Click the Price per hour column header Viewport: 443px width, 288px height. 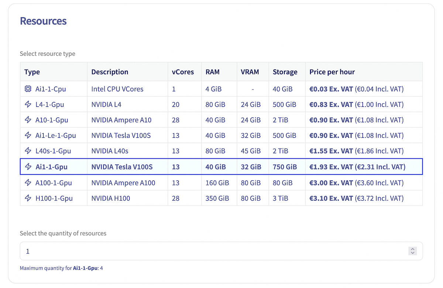click(x=332, y=72)
